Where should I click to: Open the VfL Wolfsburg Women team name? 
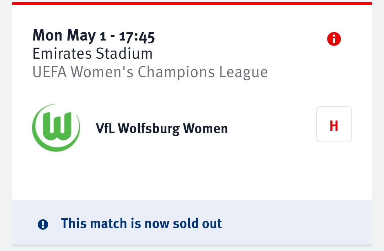tap(162, 129)
